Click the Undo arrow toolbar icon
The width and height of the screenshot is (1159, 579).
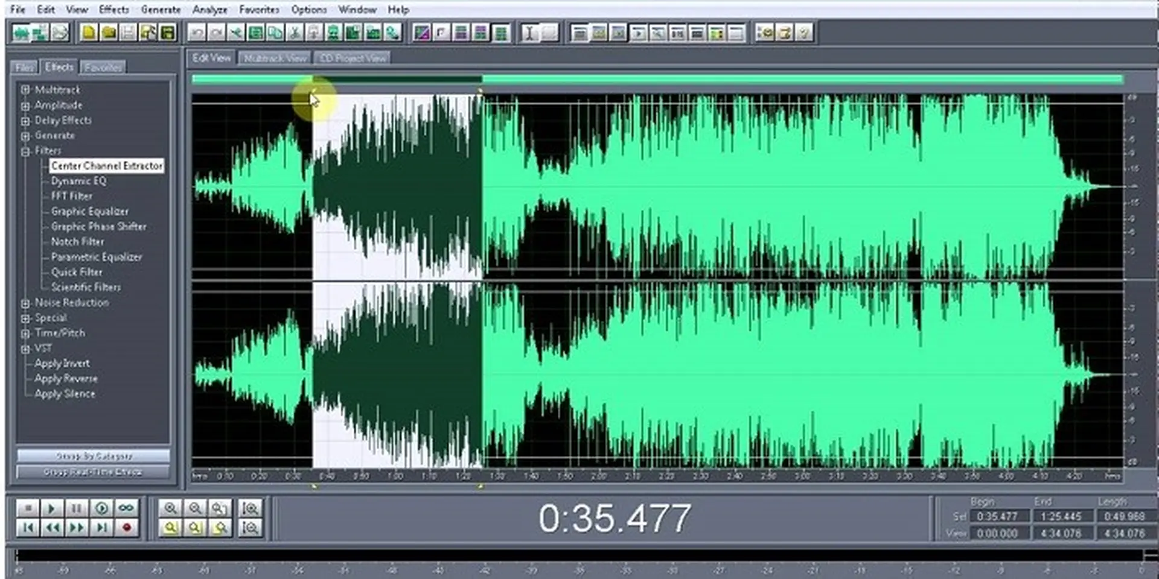[197, 33]
